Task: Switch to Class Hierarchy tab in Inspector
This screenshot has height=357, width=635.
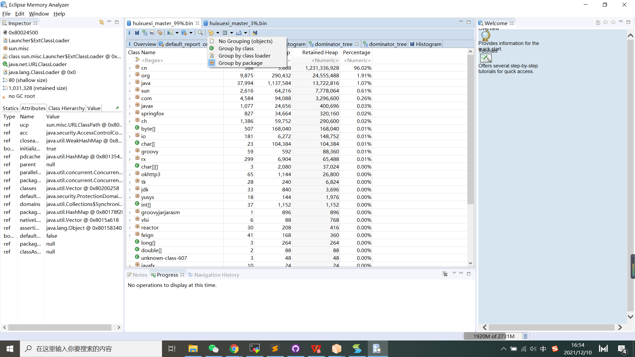Action: (66, 108)
